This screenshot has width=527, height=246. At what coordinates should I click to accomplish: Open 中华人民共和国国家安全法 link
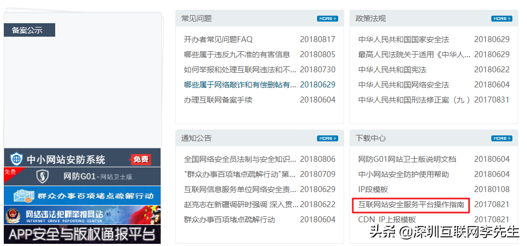click(x=404, y=39)
